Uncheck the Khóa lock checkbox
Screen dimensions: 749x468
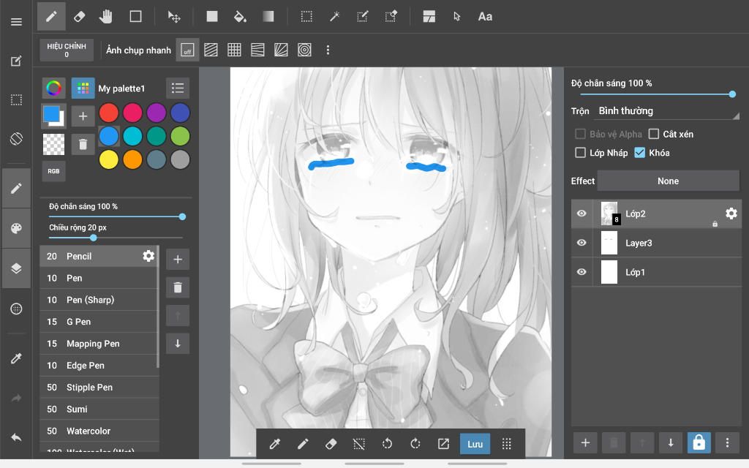639,153
